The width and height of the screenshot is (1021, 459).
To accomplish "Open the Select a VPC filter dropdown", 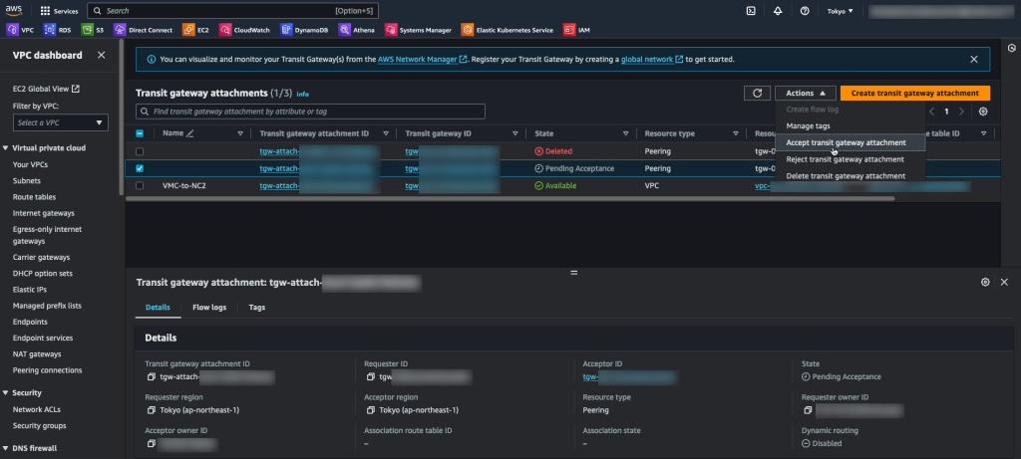I will pos(61,122).
